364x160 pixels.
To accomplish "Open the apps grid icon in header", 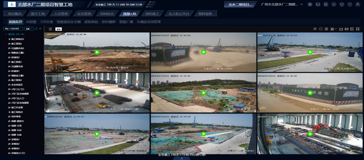I will tap(310, 4).
